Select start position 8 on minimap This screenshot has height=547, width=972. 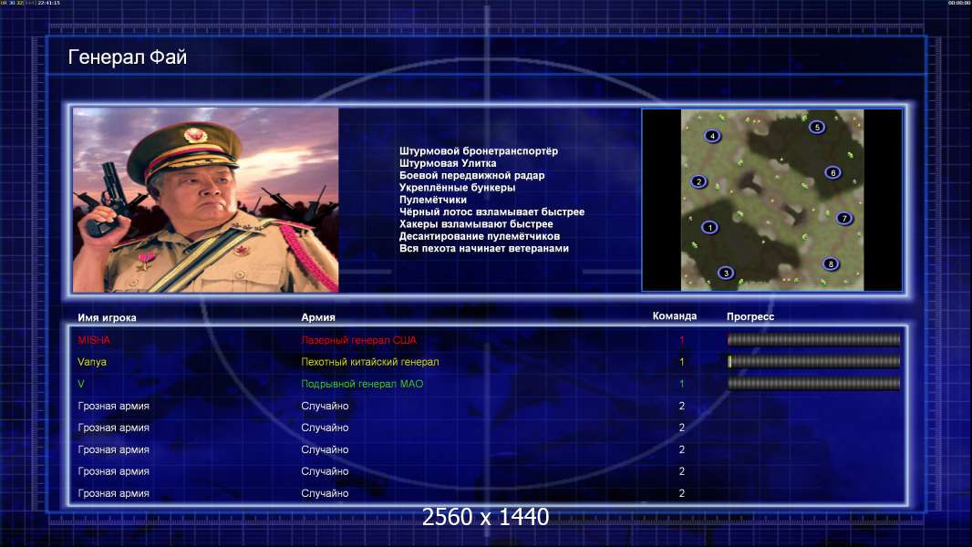(832, 263)
